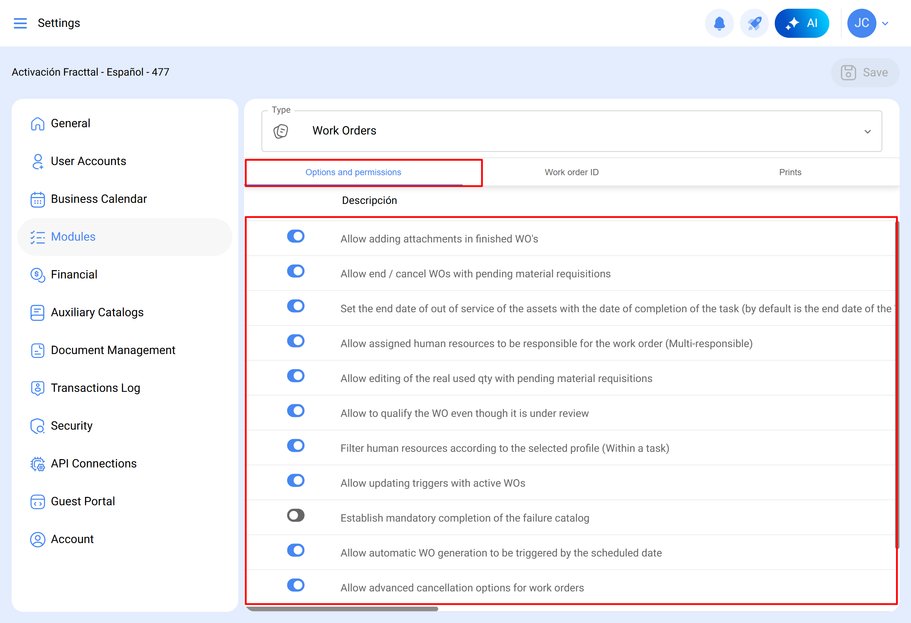Open Security settings in the sidebar
The height and width of the screenshot is (623, 911).
[71, 426]
